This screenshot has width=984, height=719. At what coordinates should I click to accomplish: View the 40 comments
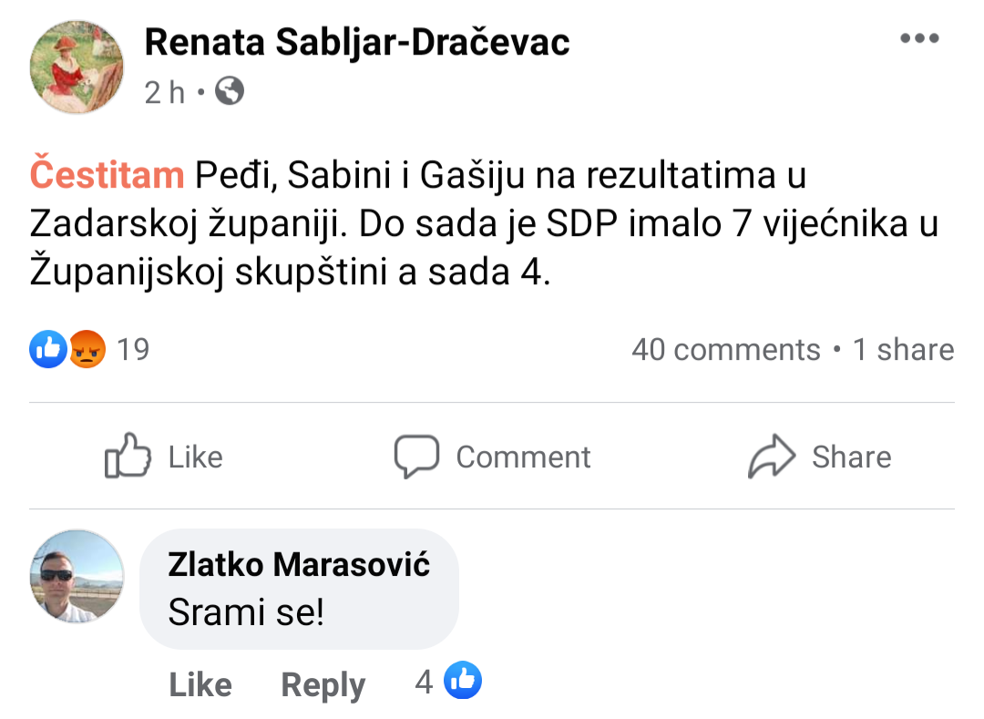click(725, 350)
